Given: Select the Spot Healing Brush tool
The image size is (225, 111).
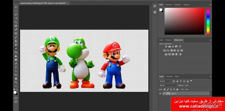Looking at the screenshot, I should pyautogui.click(x=16, y=33).
